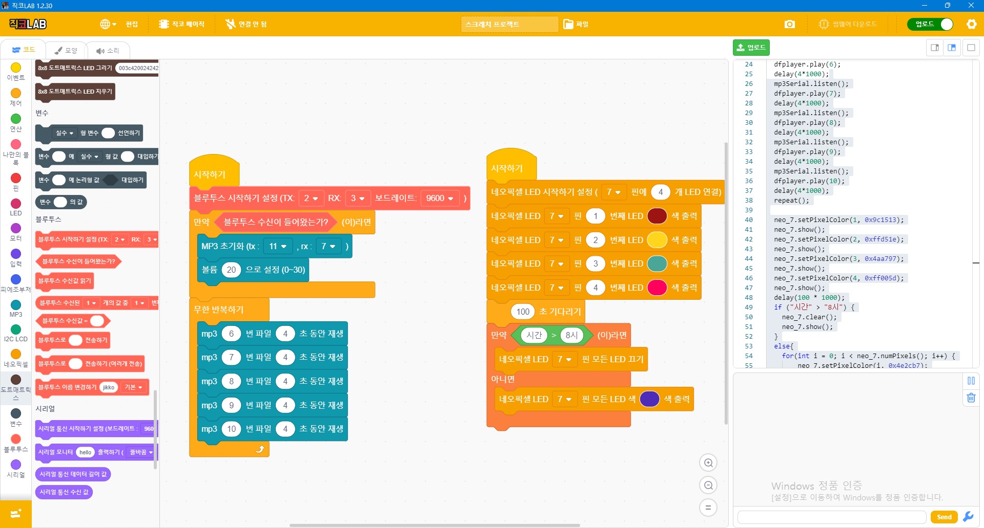
Task: Zoom in on the block workspace
Action: pyautogui.click(x=708, y=463)
